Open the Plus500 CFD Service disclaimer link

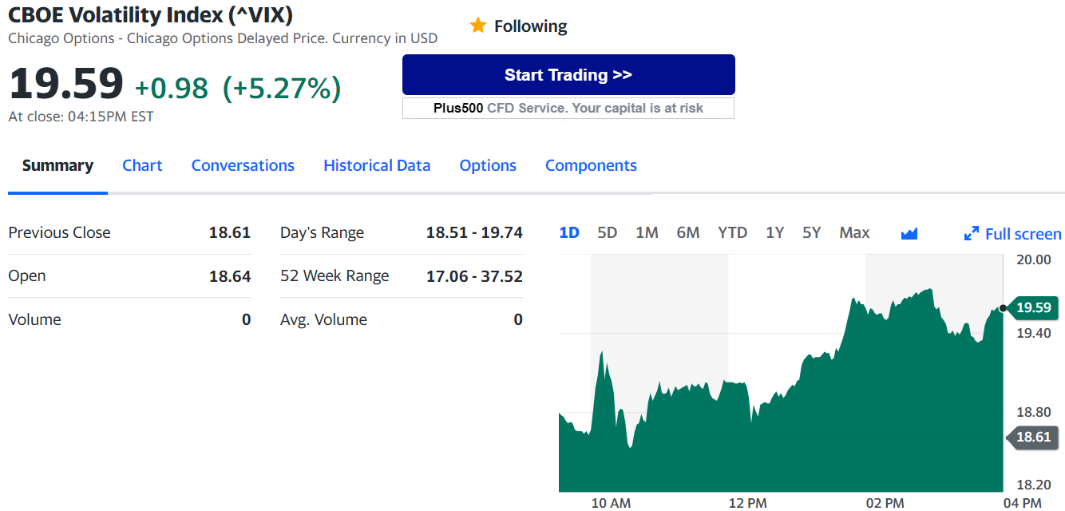tap(568, 108)
